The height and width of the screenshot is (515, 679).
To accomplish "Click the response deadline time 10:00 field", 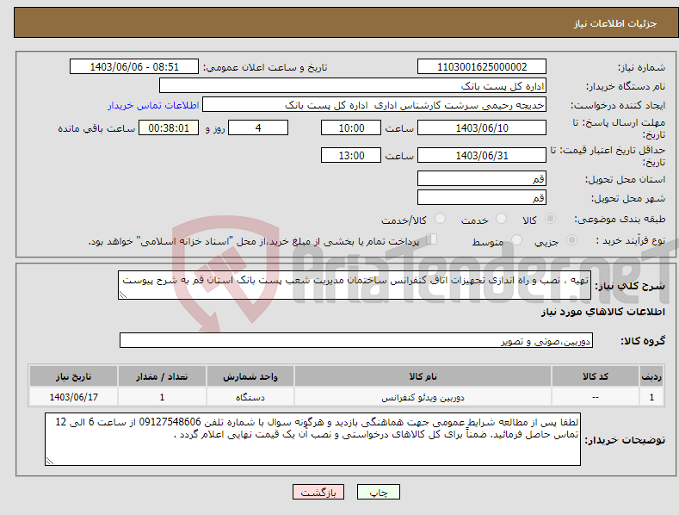I will tap(351, 127).
